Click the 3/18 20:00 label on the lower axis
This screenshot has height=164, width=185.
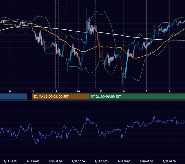coord(78,161)
